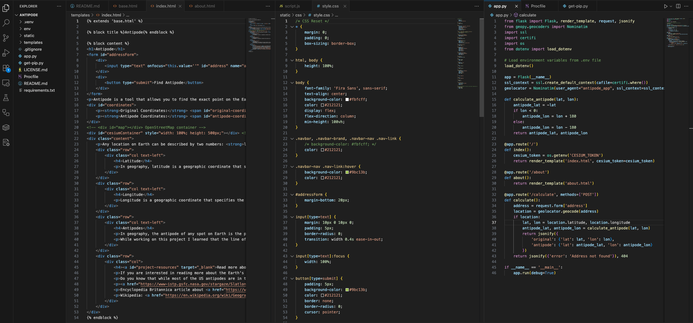The height and width of the screenshot is (323, 693).
Task: Fold the 'body' CSS rule at line 12
Action: coord(292,83)
